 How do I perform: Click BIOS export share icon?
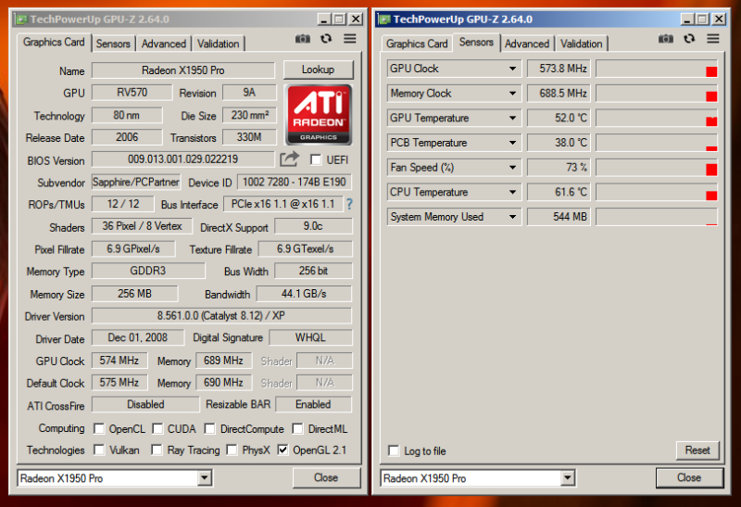tap(289, 158)
